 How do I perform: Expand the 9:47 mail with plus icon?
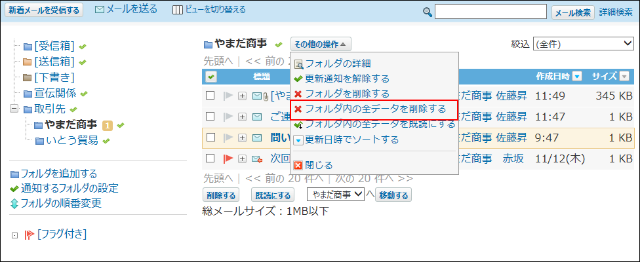[243, 138]
